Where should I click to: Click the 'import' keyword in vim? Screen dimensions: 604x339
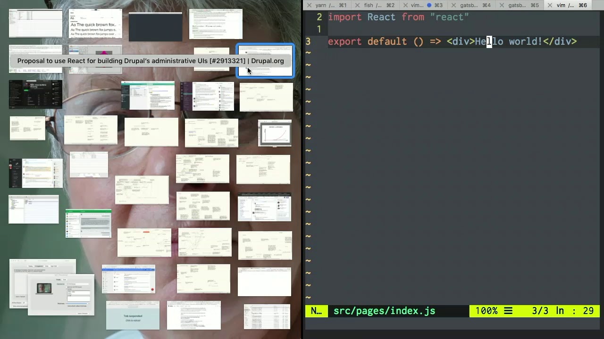(x=345, y=17)
